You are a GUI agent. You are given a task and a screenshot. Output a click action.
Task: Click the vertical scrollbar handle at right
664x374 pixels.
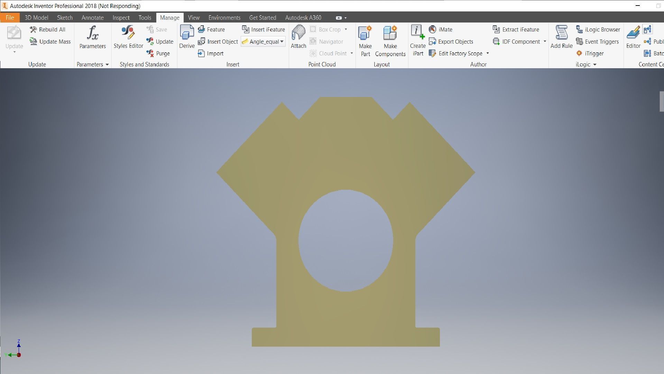click(x=662, y=101)
